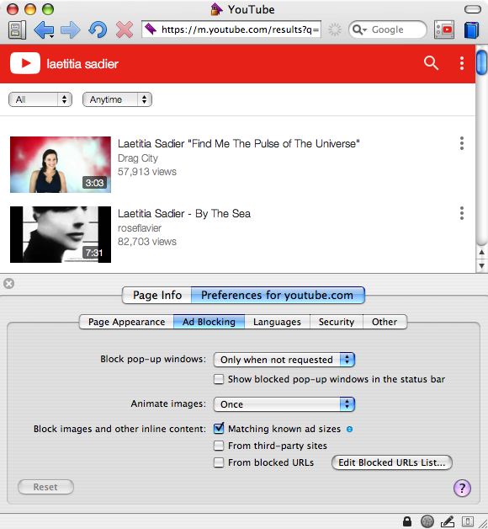Click the lock icon in status bar
Image resolution: width=488 pixels, height=529 pixels.
click(x=407, y=521)
